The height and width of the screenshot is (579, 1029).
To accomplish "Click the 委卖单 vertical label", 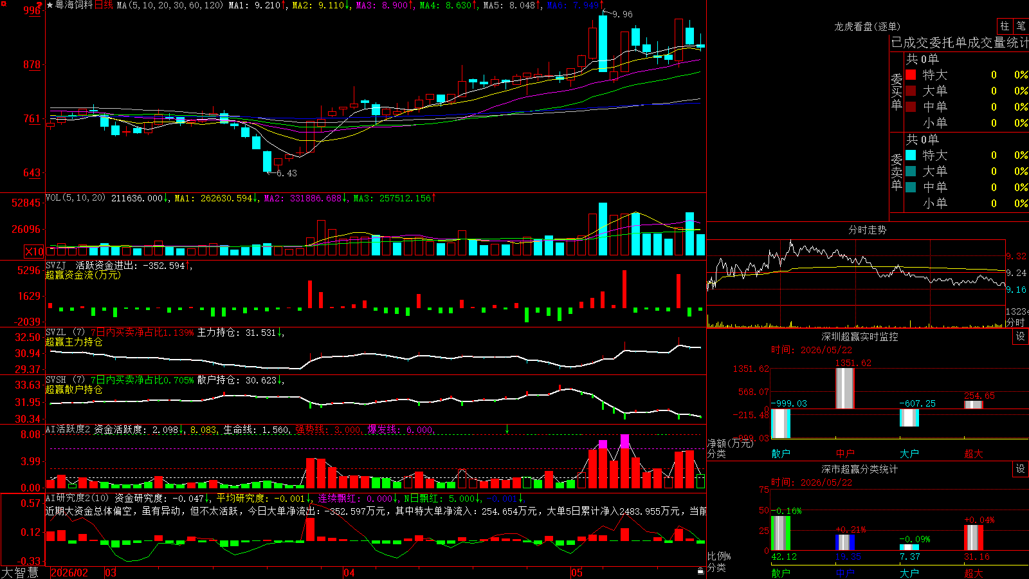I will pyautogui.click(x=897, y=172).
